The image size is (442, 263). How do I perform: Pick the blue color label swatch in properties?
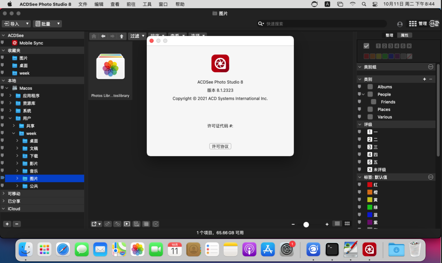pyautogui.click(x=391, y=56)
